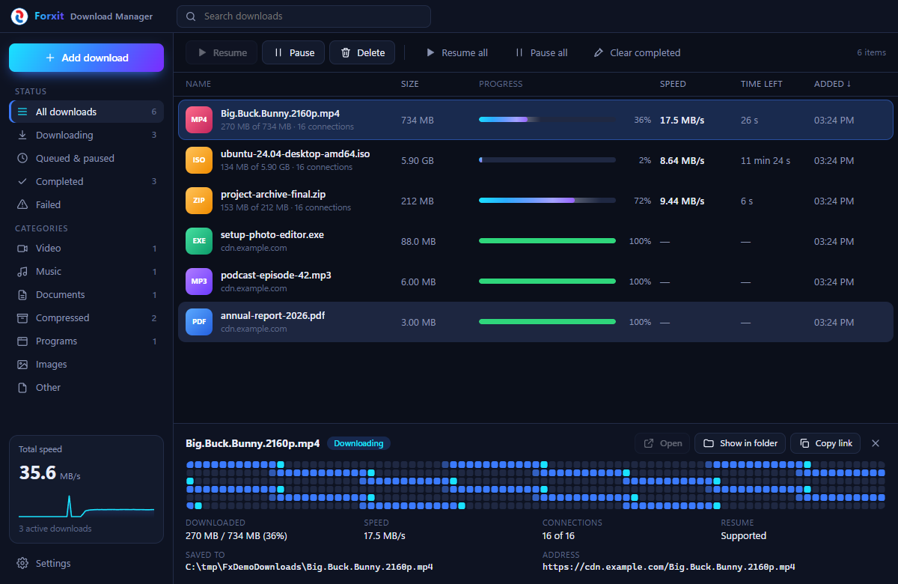This screenshot has height=584, width=898.
Task: Click the 3 active downloads label
Action: click(x=55, y=529)
